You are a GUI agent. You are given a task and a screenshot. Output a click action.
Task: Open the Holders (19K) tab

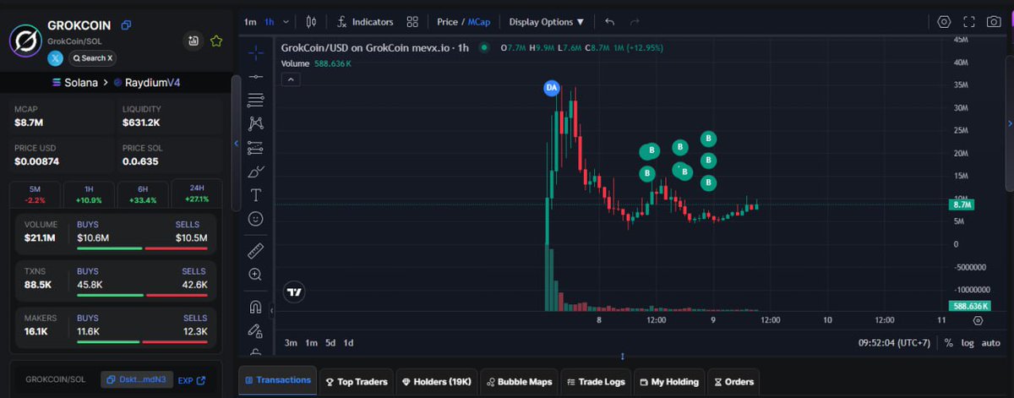point(438,381)
